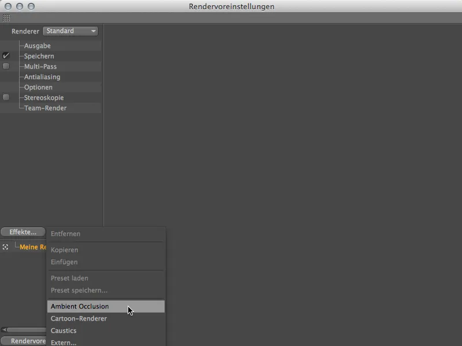The height and width of the screenshot is (346, 462).
Task: Click the zoom window button
Action: pos(31,6)
